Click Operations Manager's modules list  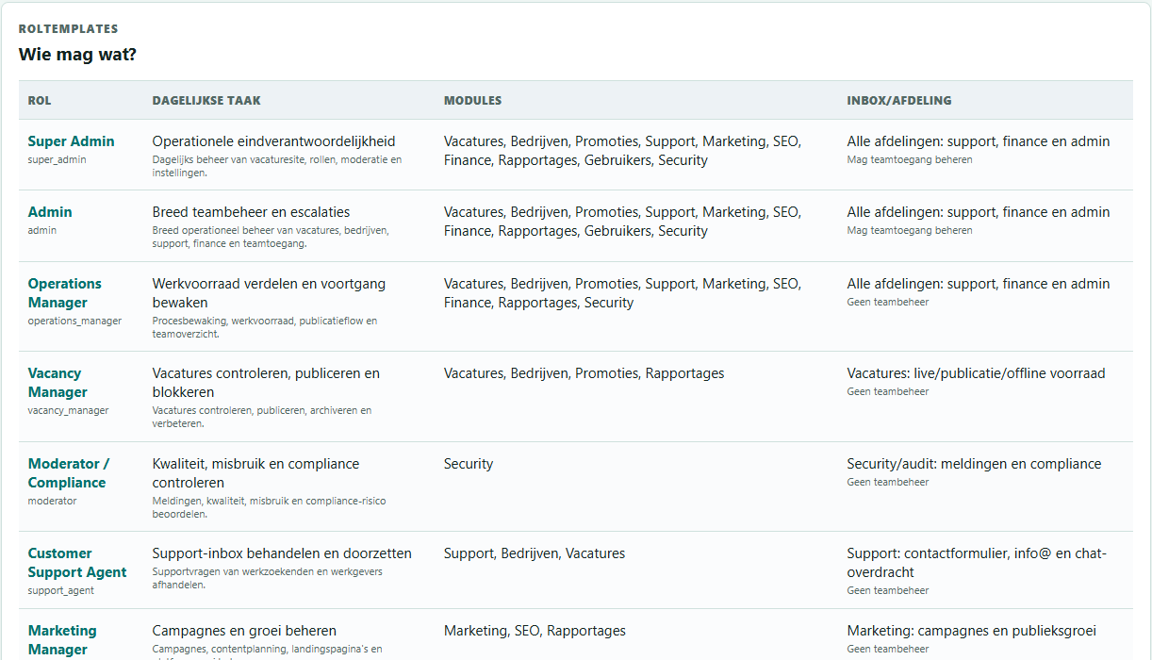[x=622, y=293]
